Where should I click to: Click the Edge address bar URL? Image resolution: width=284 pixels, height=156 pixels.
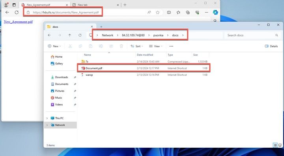pyautogui.click(x=66, y=12)
